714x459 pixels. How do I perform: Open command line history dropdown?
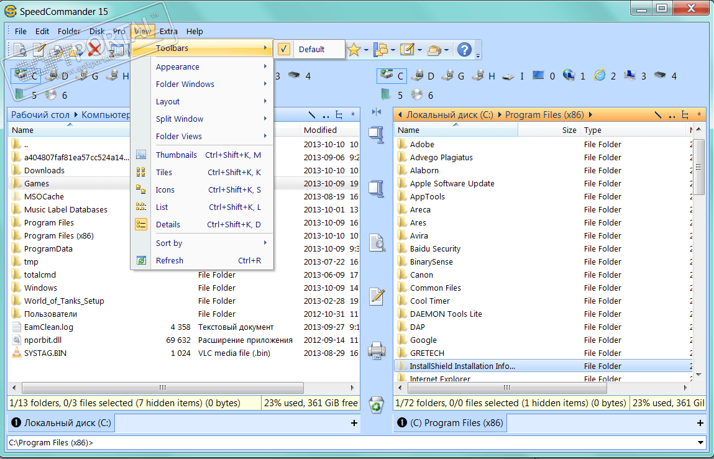click(x=700, y=443)
